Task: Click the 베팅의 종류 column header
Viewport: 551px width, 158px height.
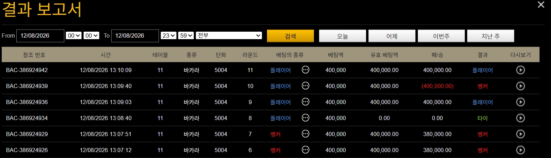Action: point(290,55)
